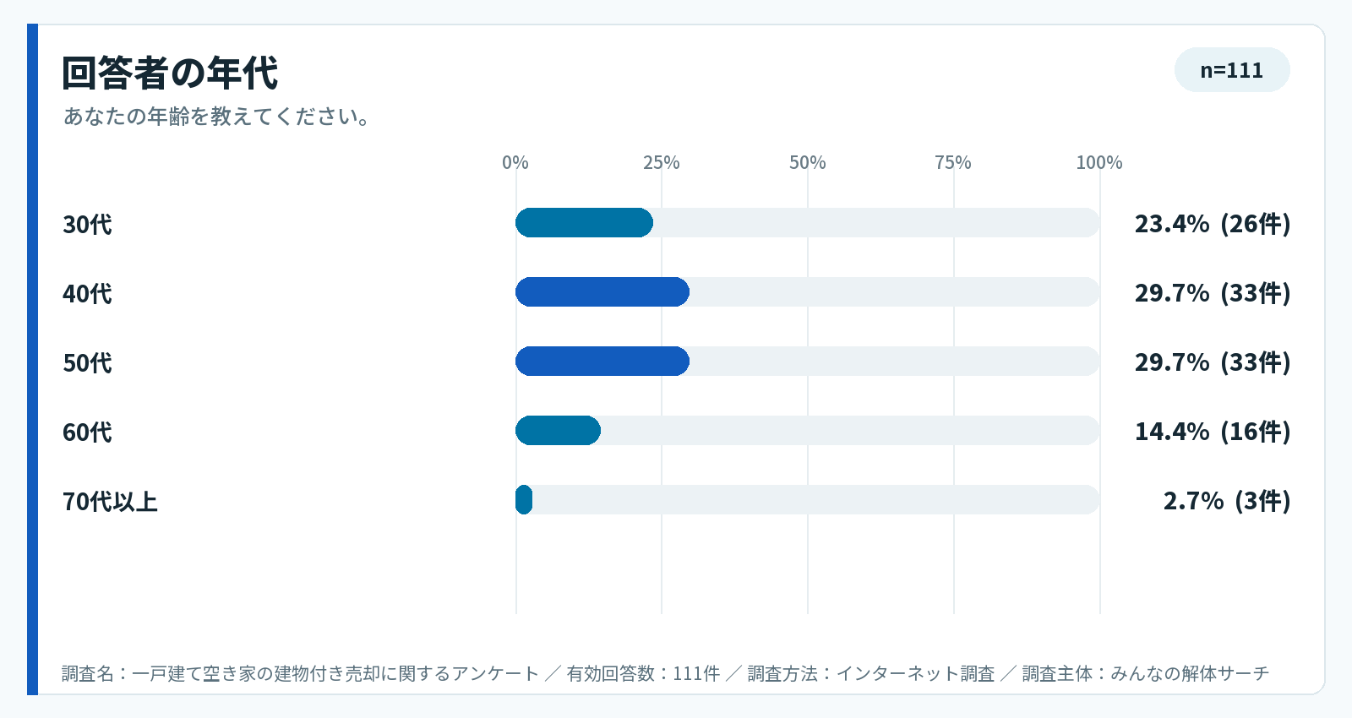Click the 23.4% (26件) value label
This screenshot has width=1352, height=718.
tap(1213, 224)
